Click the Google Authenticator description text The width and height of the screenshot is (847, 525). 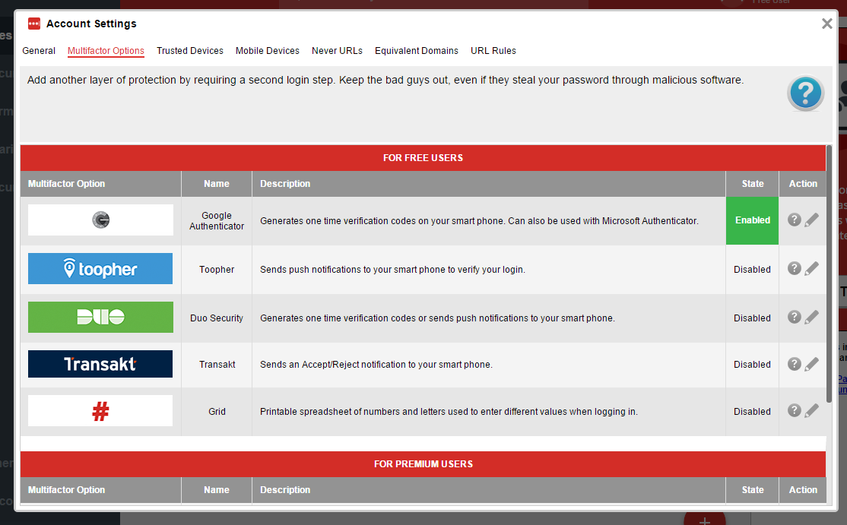[479, 220]
